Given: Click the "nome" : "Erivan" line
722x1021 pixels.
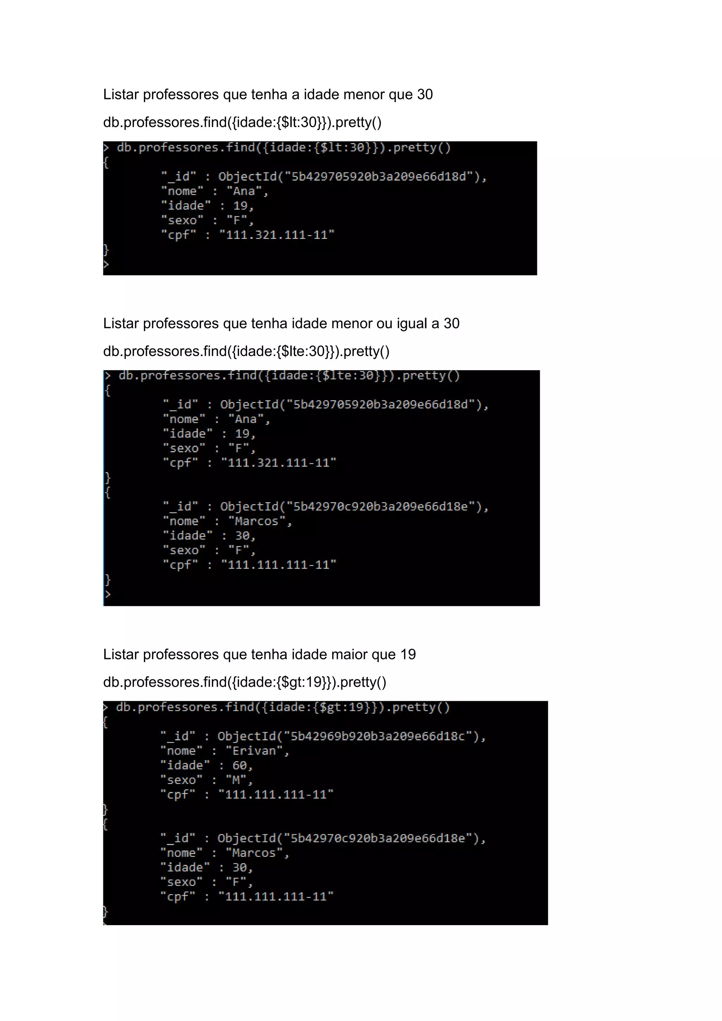Looking at the screenshot, I should 225,751.
